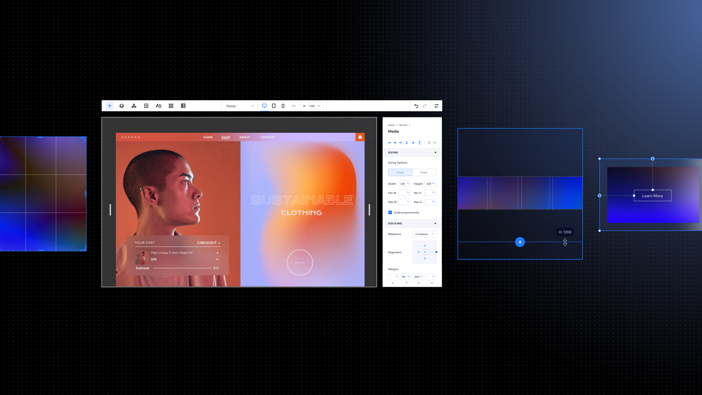The image size is (702, 395).
Task: Click the Redo icon
Action: (x=424, y=106)
